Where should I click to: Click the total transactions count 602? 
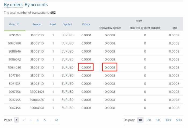pyautogui.click(x=53, y=13)
